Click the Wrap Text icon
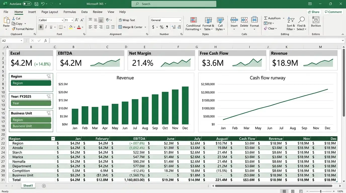The width and height of the screenshot is (346, 193). point(120,20)
